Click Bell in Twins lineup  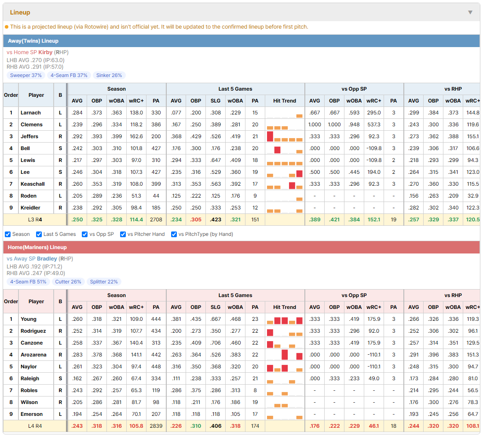coord(25,148)
